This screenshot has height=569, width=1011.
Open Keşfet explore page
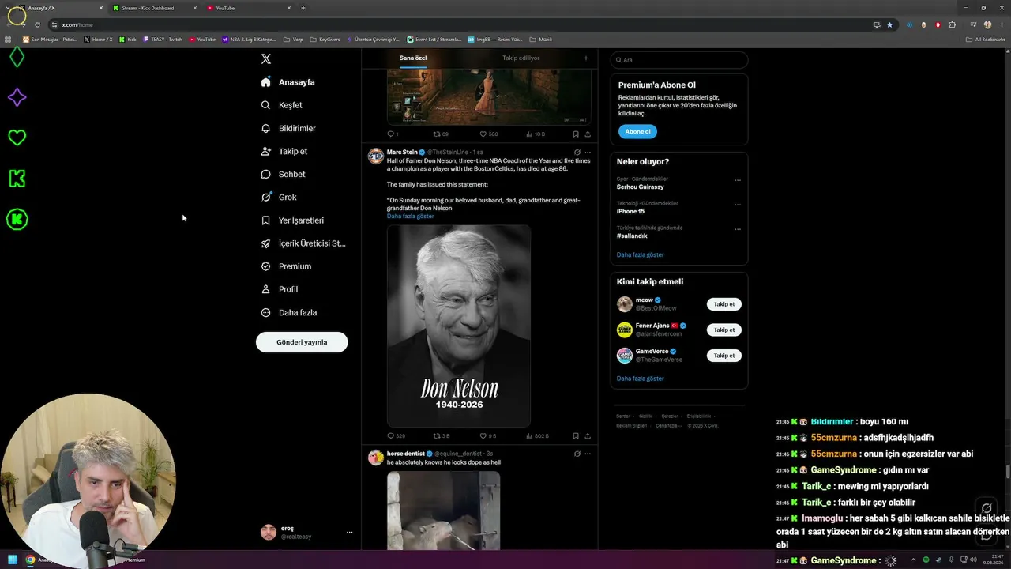pos(282,105)
